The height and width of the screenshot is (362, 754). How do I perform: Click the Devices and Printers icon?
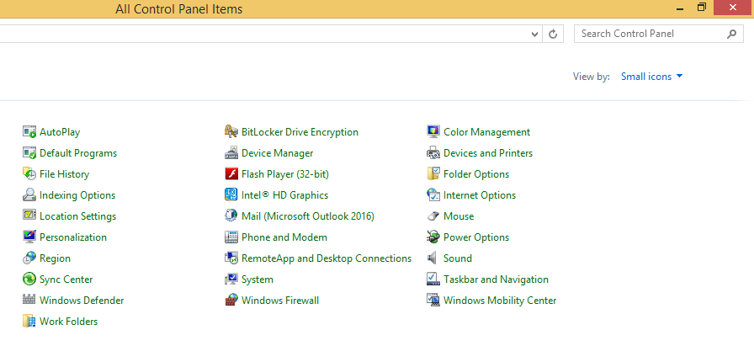coord(433,153)
